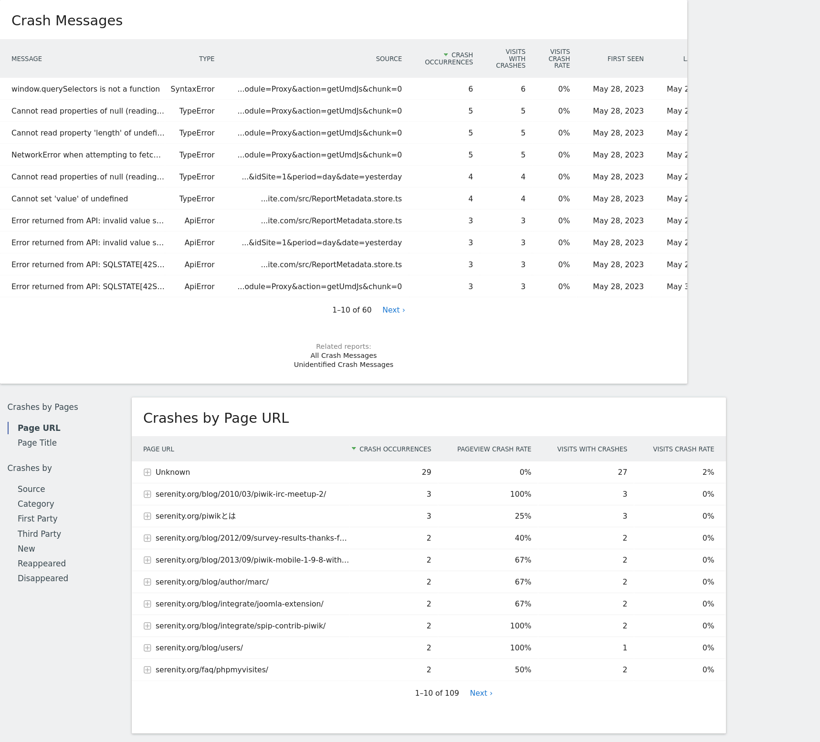Sort Crash Messages by Source column

tap(389, 59)
